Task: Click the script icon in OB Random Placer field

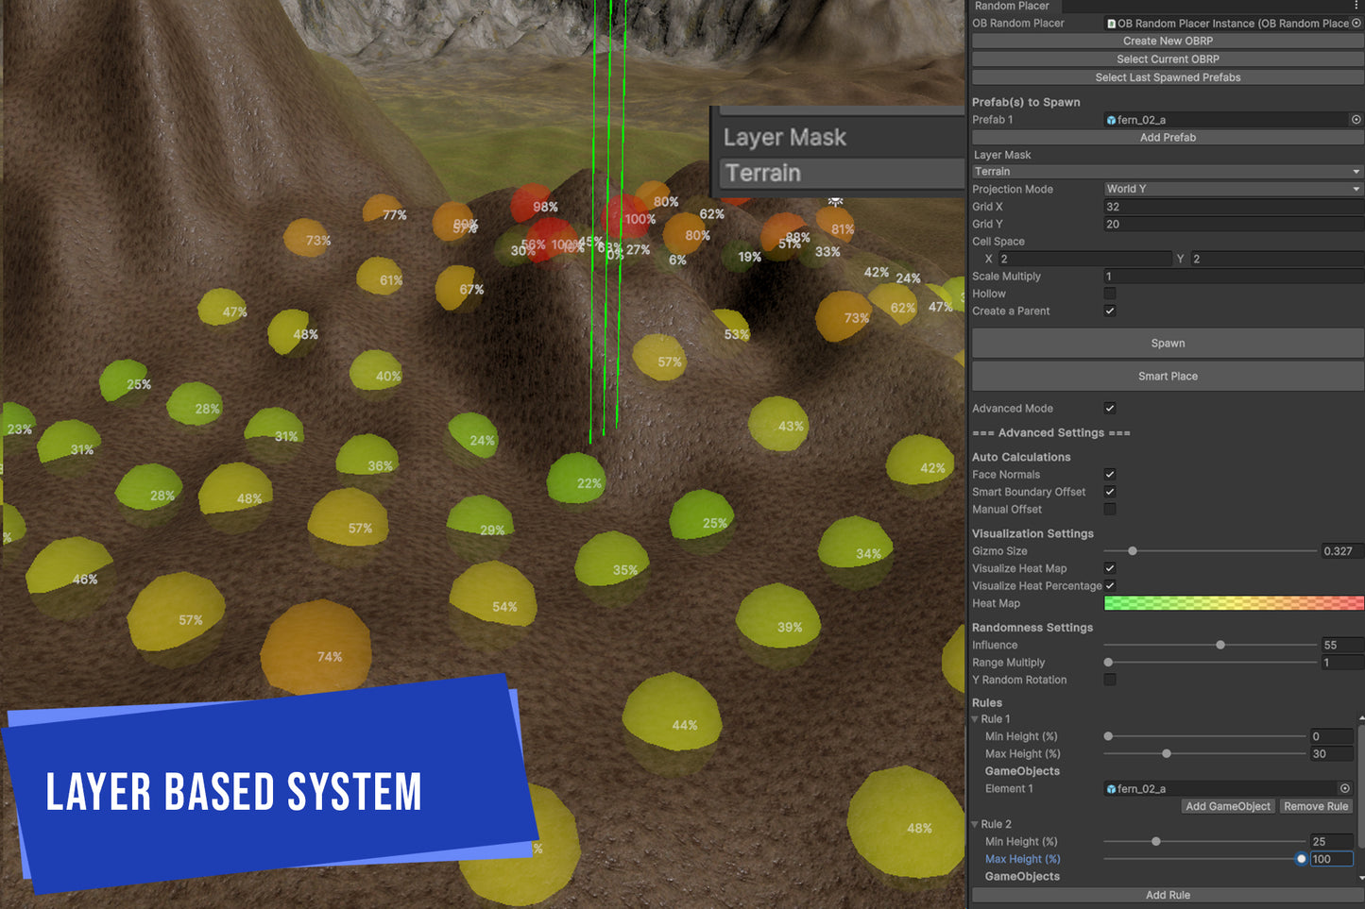Action: (x=1111, y=24)
